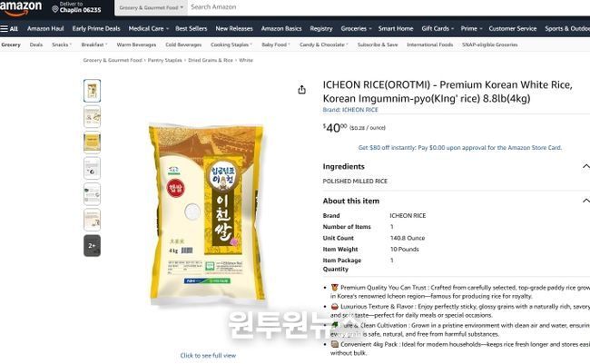The width and height of the screenshot is (590, 364).
Task: Collapse the Ingredients section
Action: click(585, 166)
